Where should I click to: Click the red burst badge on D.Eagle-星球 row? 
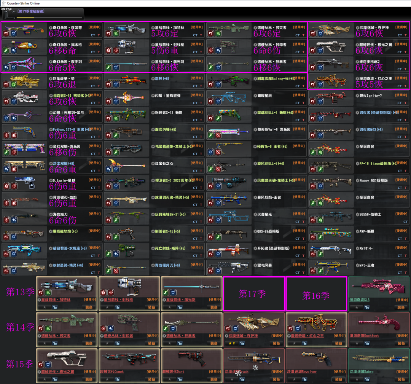coord(6,186)
